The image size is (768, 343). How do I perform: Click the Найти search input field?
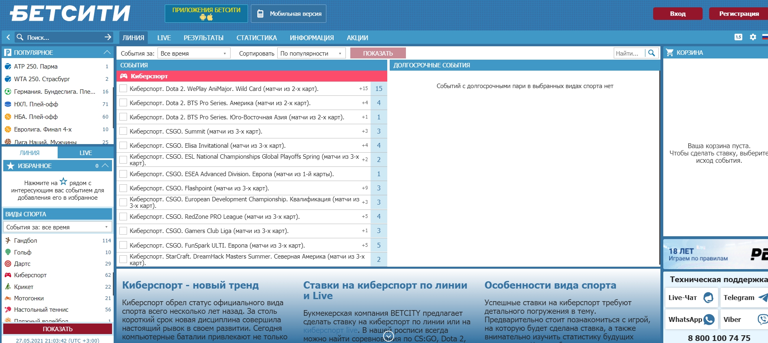pos(629,53)
